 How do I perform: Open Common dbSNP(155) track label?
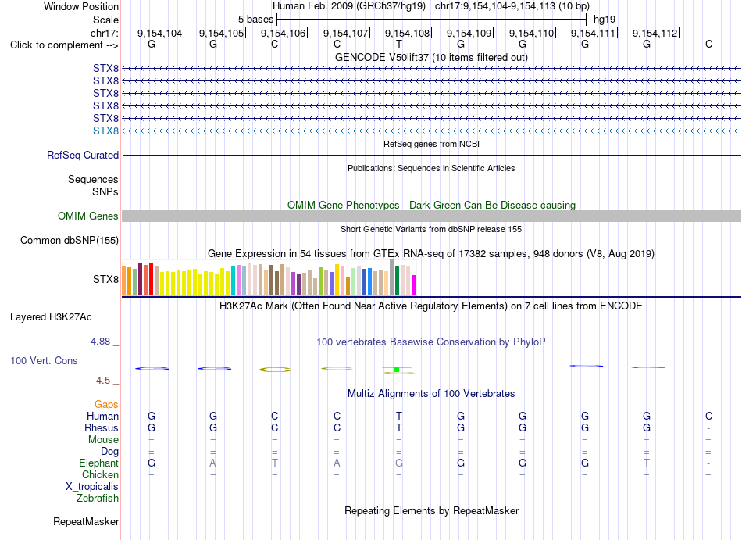(70, 241)
